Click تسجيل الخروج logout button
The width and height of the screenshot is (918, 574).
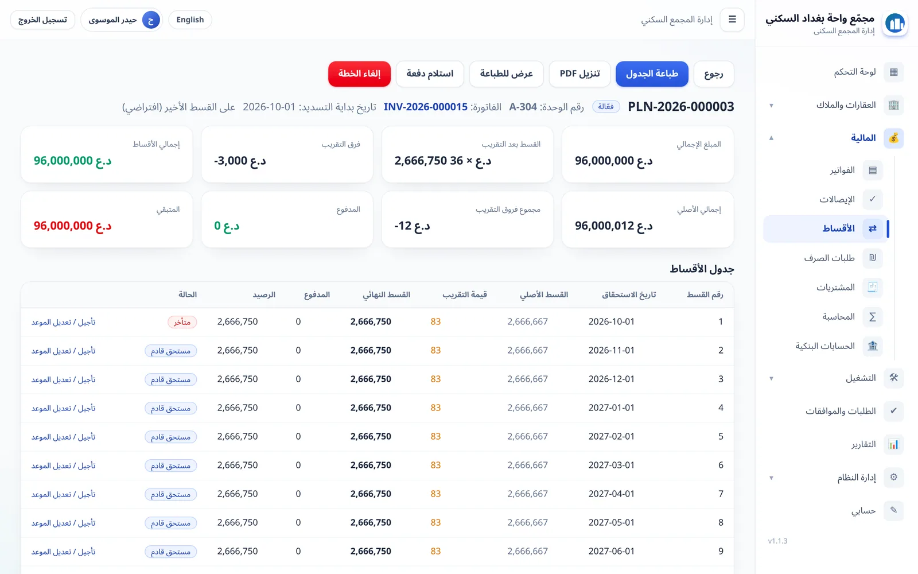point(42,20)
